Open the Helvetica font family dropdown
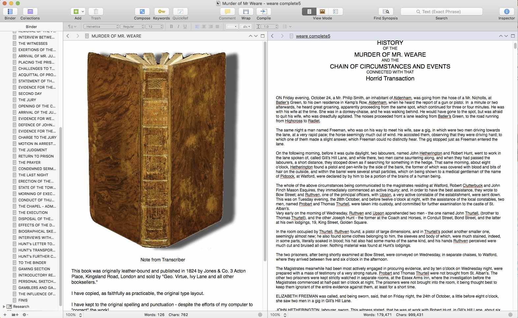This screenshot has height=318, width=518. [101, 27]
